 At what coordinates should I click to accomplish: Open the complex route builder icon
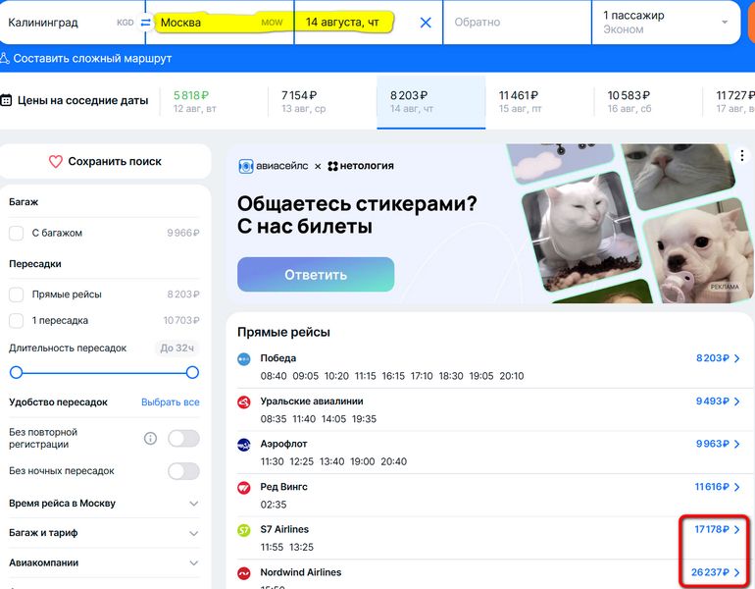tap(5, 58)
